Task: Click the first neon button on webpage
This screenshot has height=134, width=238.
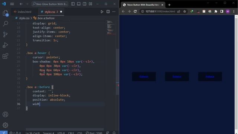Action: (x=144, y=77)
